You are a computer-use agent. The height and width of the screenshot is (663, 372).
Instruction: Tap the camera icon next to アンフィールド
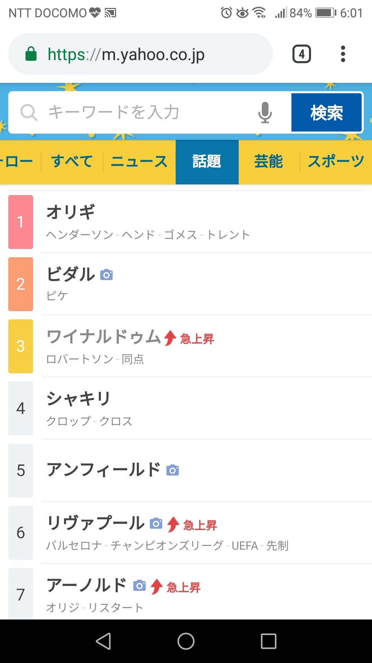(x=173, y=470)
